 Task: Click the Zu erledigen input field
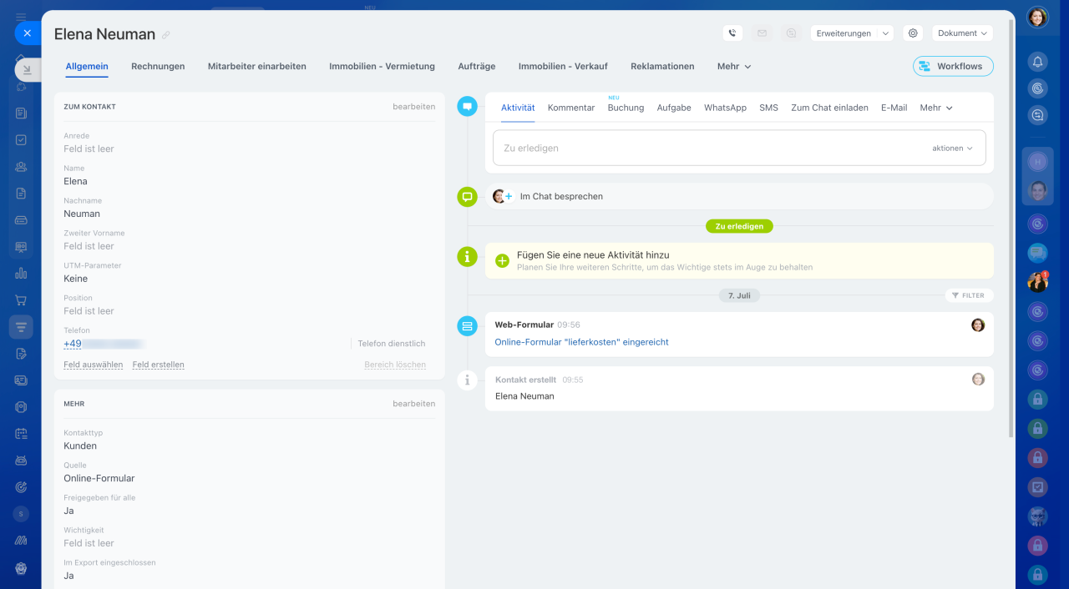[739, 148]
